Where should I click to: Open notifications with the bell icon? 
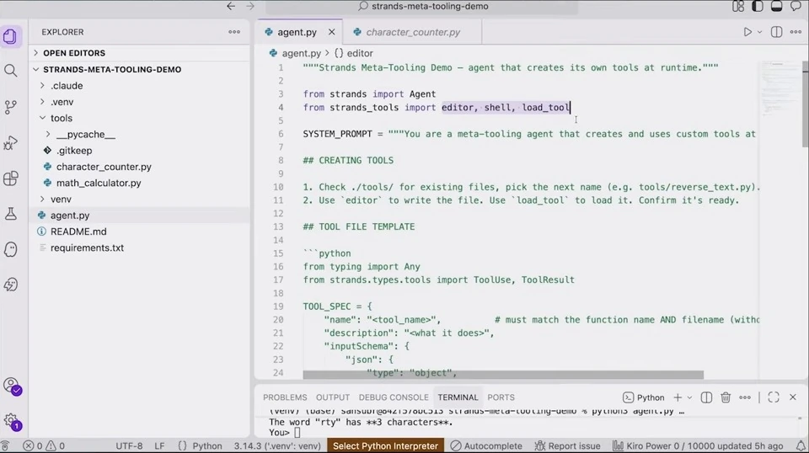coord(801,445)
